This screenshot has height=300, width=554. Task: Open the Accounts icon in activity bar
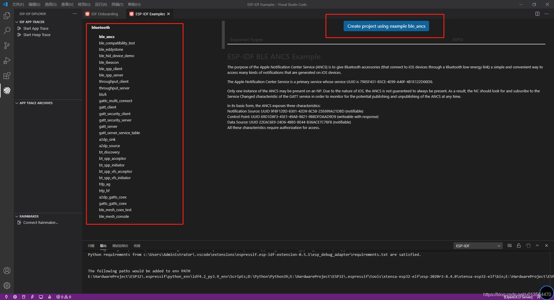pos(7,271)
